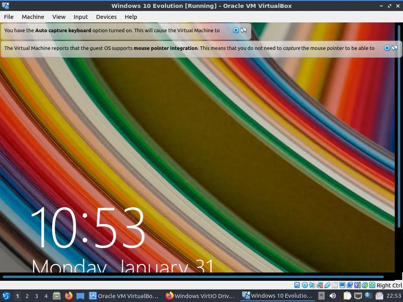Click the mouse integration status icon
Image resolution: width=403 pixels, height=302 pixels.
point(365,285)
